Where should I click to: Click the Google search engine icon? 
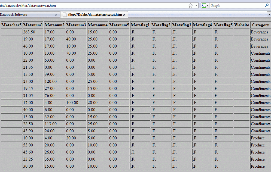tap(204, 5)
